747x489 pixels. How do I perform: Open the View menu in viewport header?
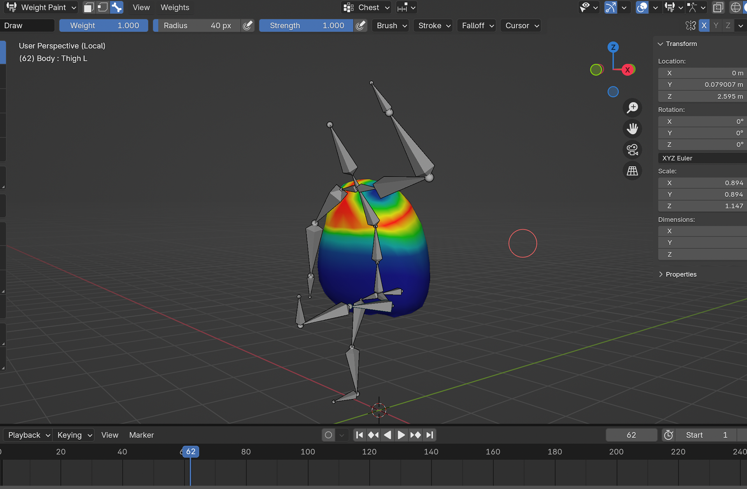point(141,7)
